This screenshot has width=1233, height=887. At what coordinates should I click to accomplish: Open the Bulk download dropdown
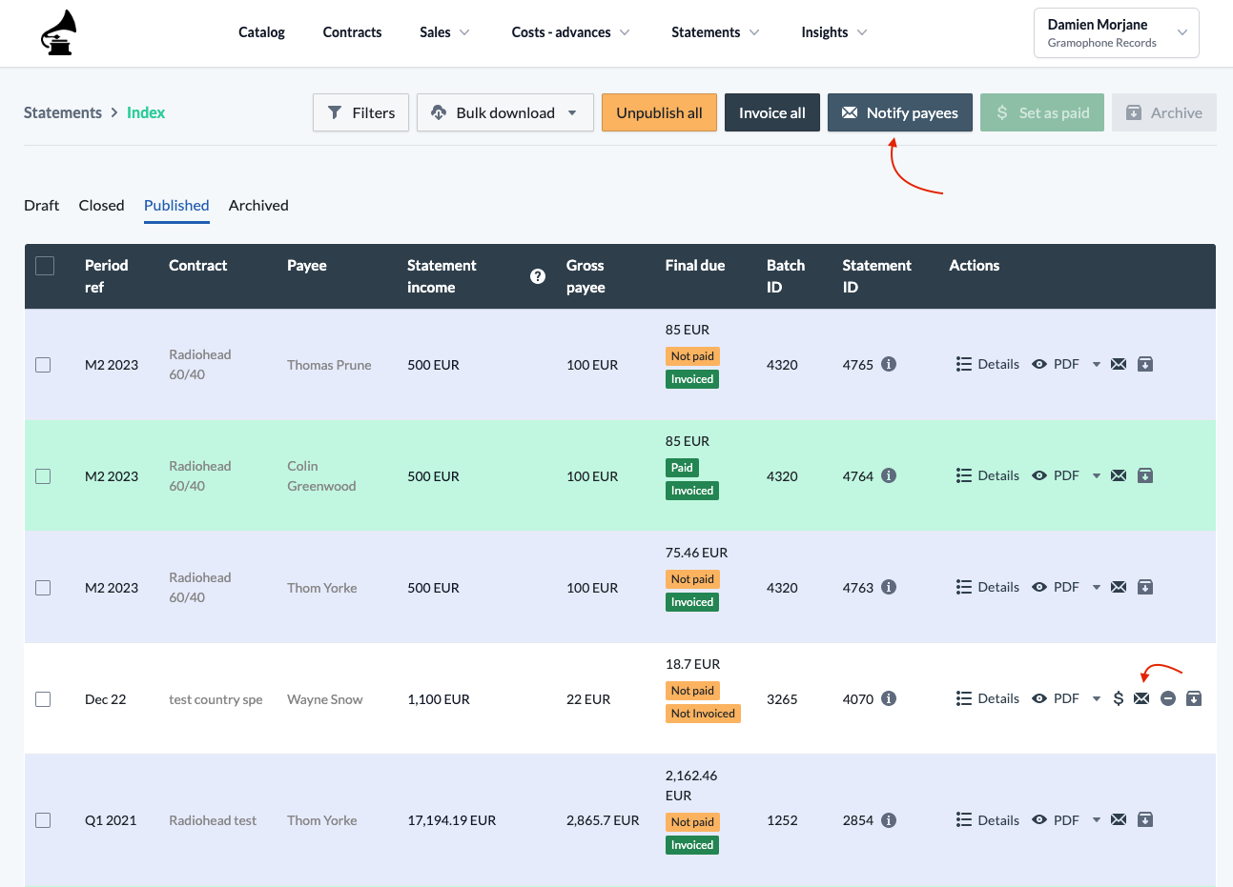coord(505,112)
